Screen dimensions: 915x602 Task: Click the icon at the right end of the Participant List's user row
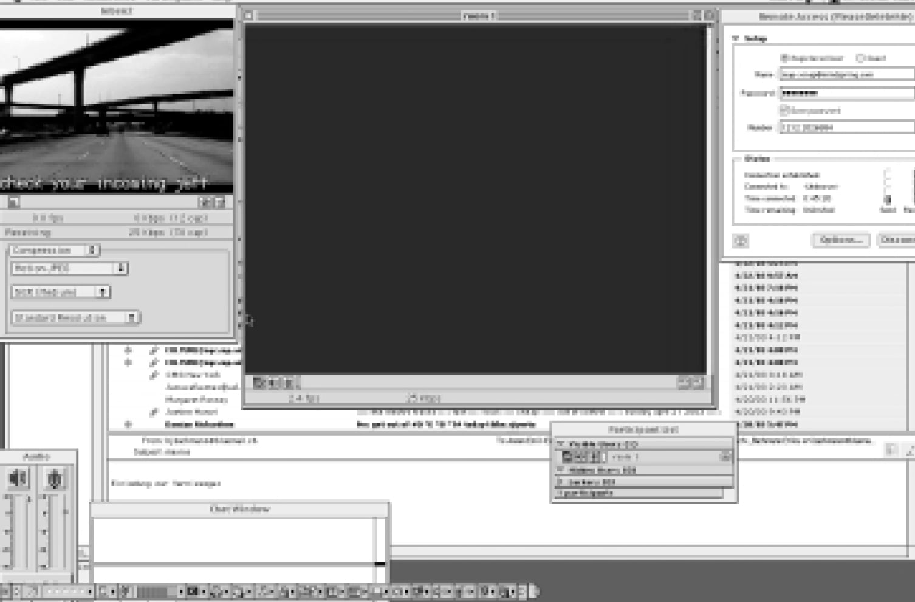725,457
